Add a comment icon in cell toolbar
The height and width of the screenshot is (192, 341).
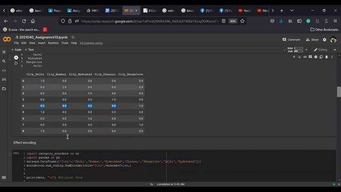[310, 57]
